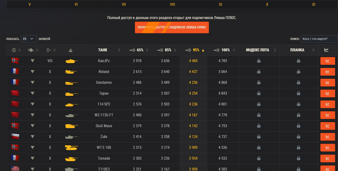338x171 pixels.
Task: Click the locked Планка icon for Gendarme
Action: [x=298, y=82]
